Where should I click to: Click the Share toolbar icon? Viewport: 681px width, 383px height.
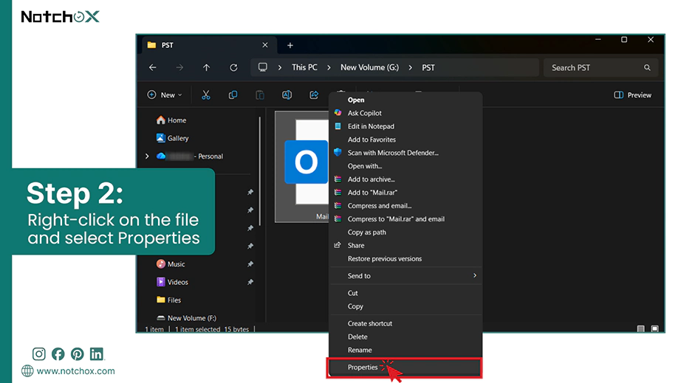(314, 95)
